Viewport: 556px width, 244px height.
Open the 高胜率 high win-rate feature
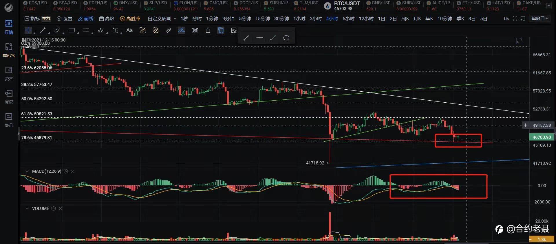(130, 19)
